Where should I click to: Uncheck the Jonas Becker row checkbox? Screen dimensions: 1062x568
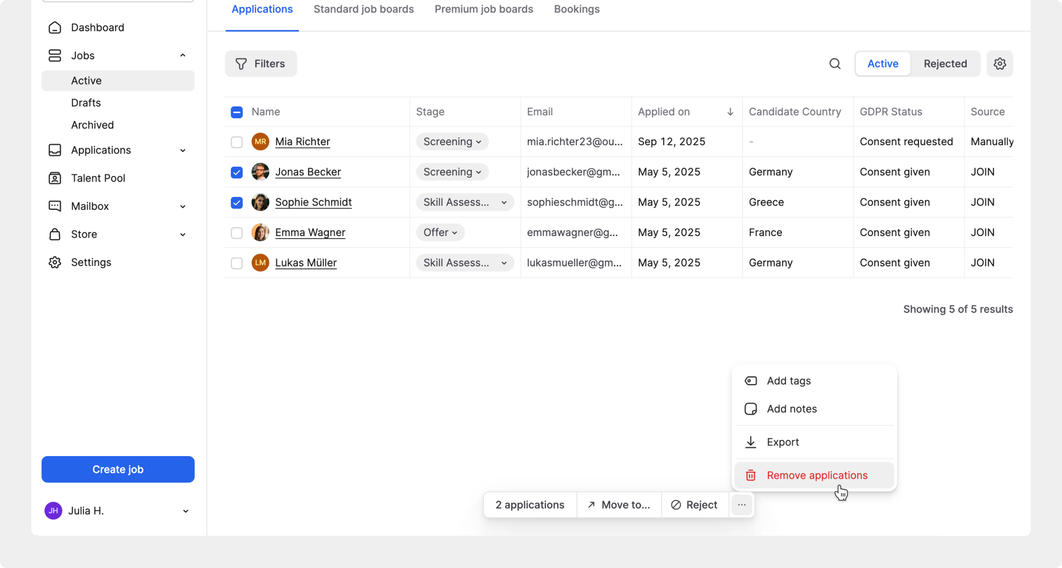pos(236,172)
